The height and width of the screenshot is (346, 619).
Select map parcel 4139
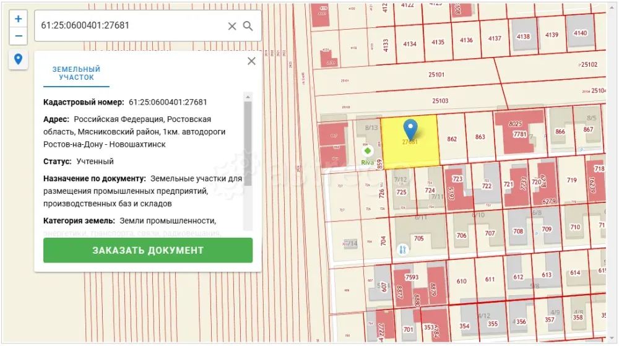pos(552,35)
